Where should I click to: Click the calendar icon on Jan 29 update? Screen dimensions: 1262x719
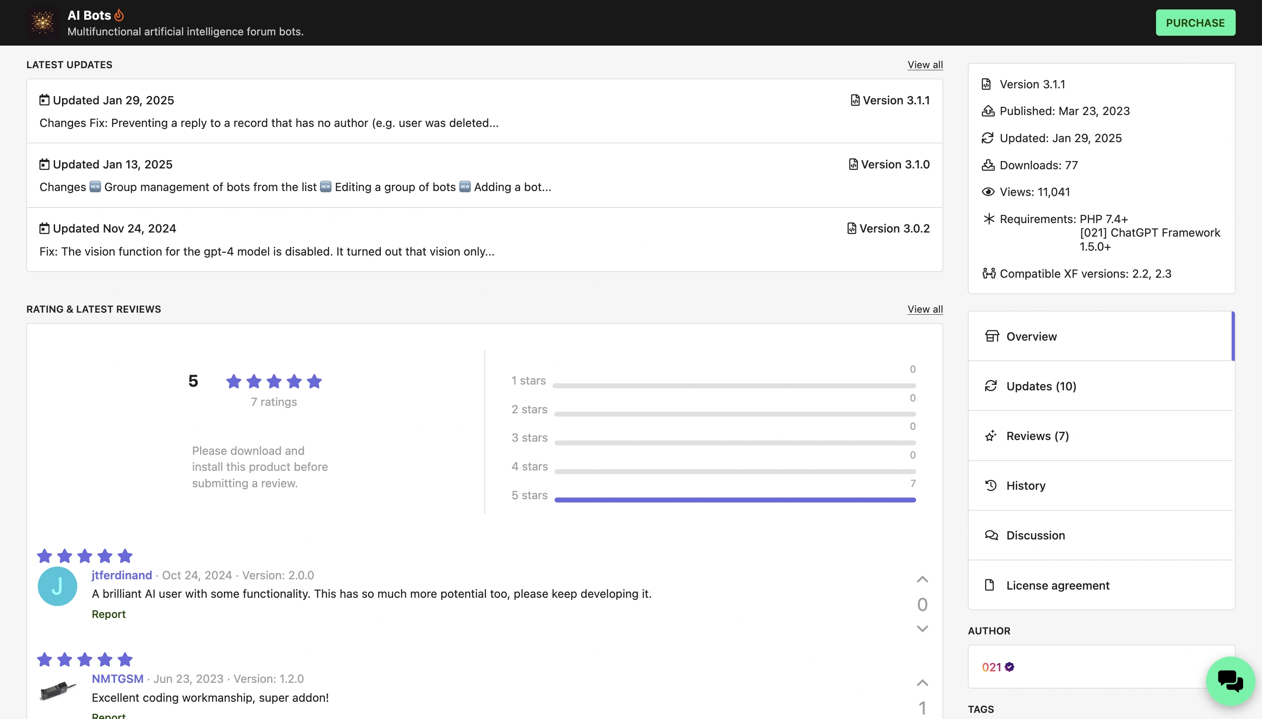(x=44, y=100)
